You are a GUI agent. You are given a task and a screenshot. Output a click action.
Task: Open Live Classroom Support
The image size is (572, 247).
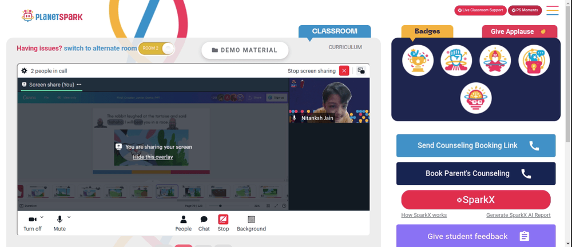pyautogui.click(x=480, y=10)
